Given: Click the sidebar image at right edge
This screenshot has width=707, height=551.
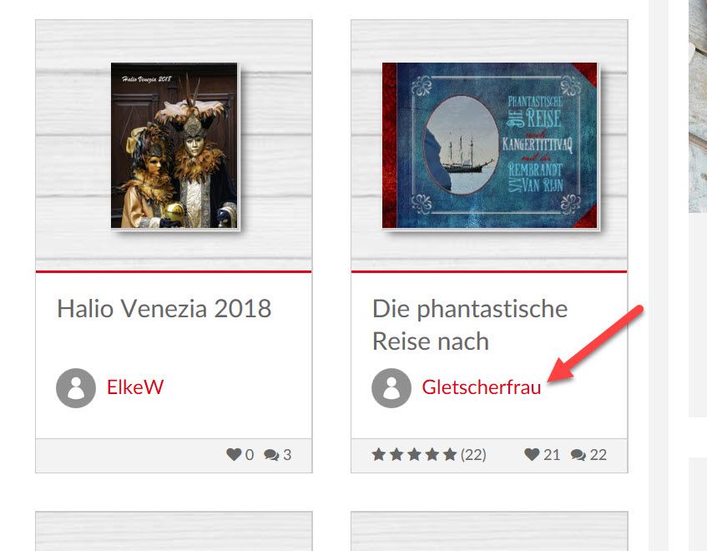Looking at the screenshot, I should [698, 106].
